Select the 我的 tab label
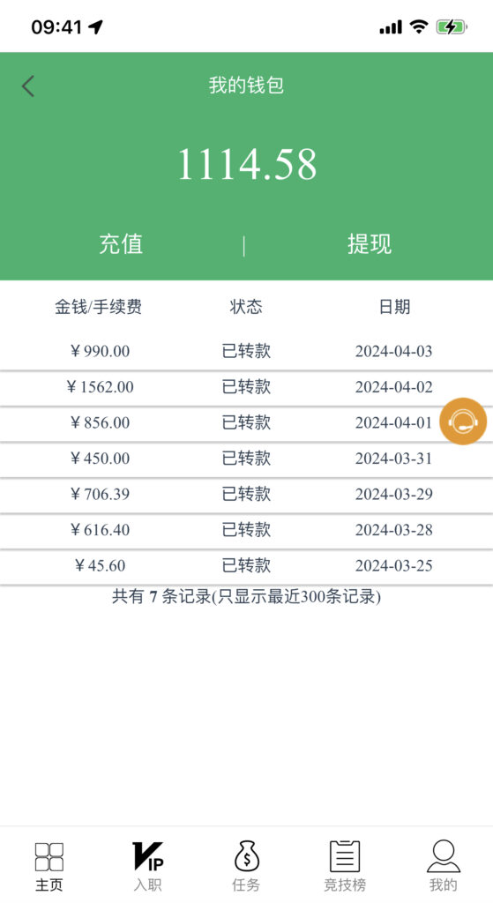The width and height of the screenshot is (493, 903). [x=444, y=884]
